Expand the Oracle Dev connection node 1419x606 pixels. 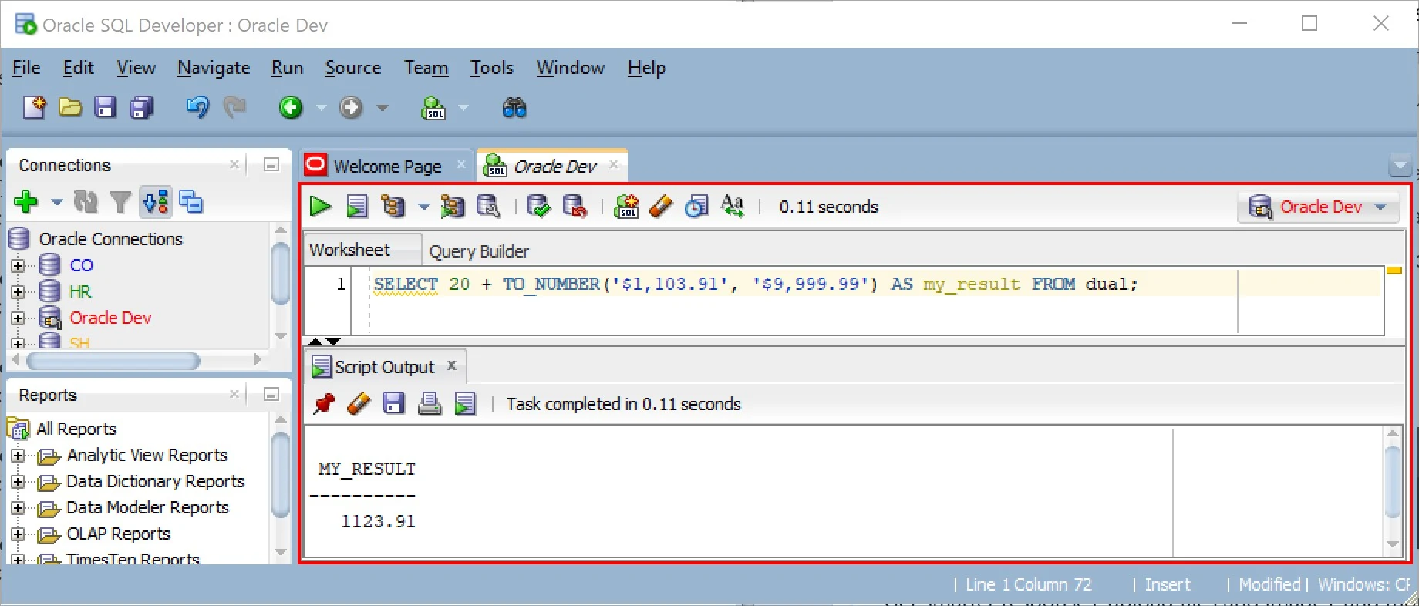[x=18, y=318]
